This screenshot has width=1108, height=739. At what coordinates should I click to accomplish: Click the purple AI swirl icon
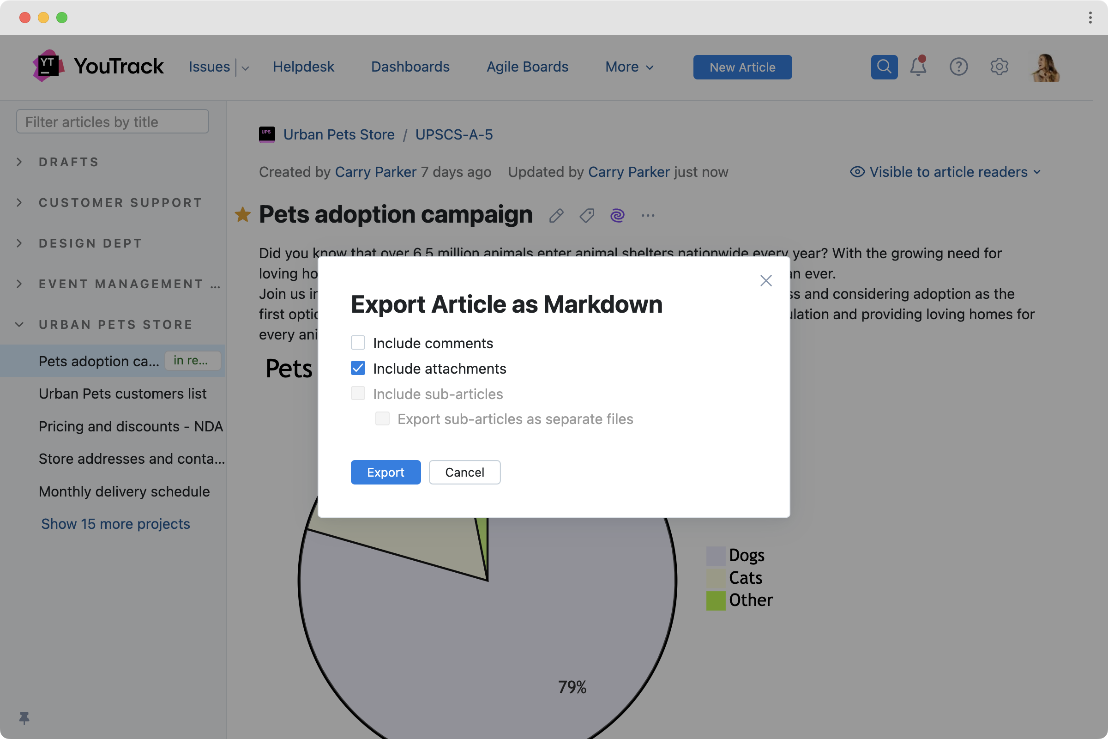(x=617, y=216)
